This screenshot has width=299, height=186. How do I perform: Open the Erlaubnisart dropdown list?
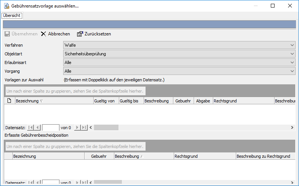click(292, 63)
